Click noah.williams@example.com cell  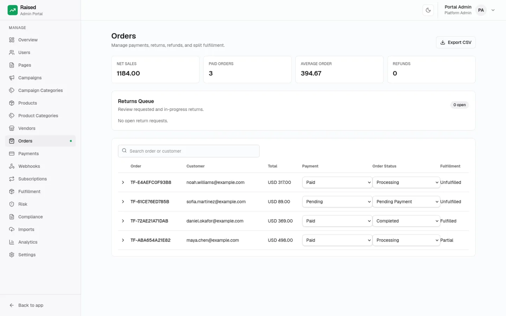click(215, 182)
